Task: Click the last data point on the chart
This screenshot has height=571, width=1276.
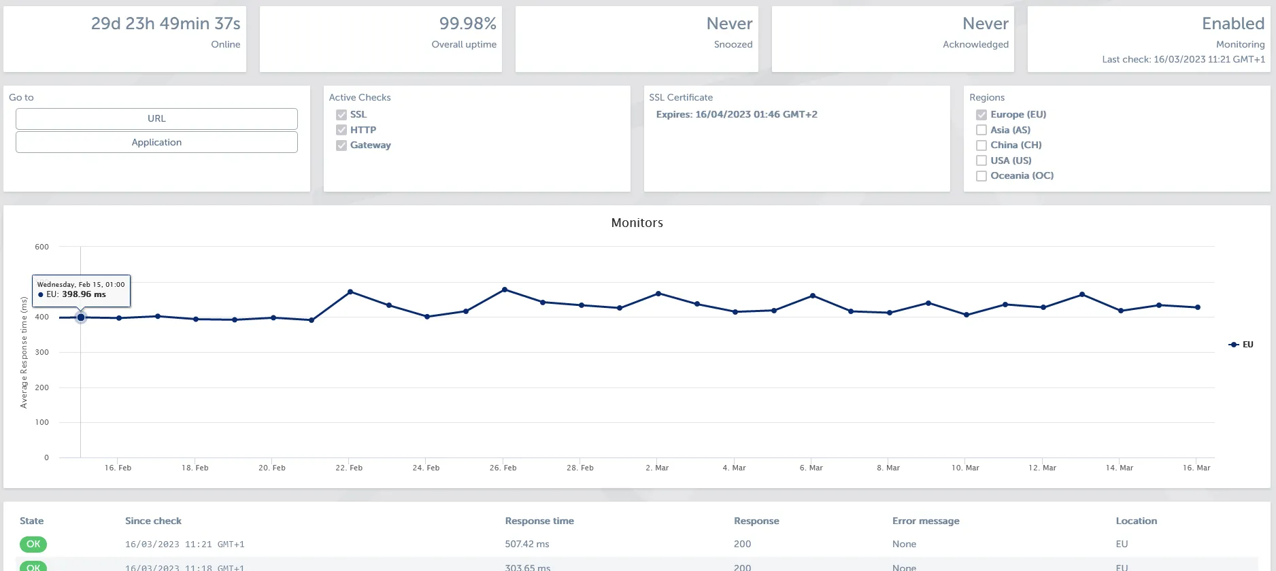Action: pos(1198,307)
